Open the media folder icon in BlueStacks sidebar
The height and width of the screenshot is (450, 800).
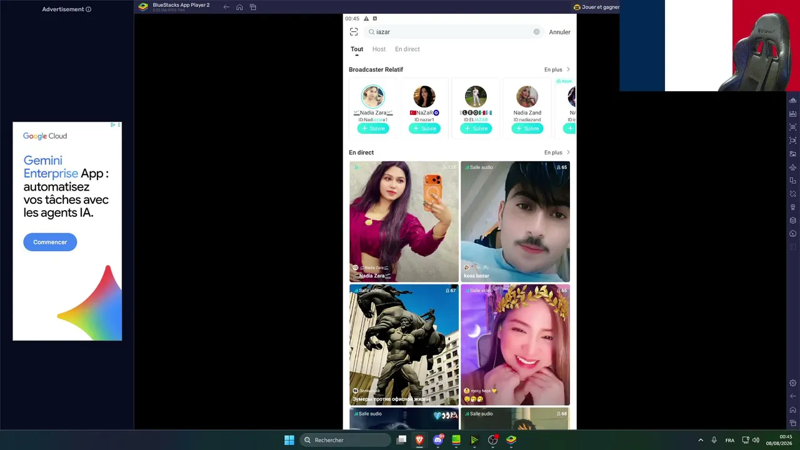pyautogui.click(x=793, y=154)
